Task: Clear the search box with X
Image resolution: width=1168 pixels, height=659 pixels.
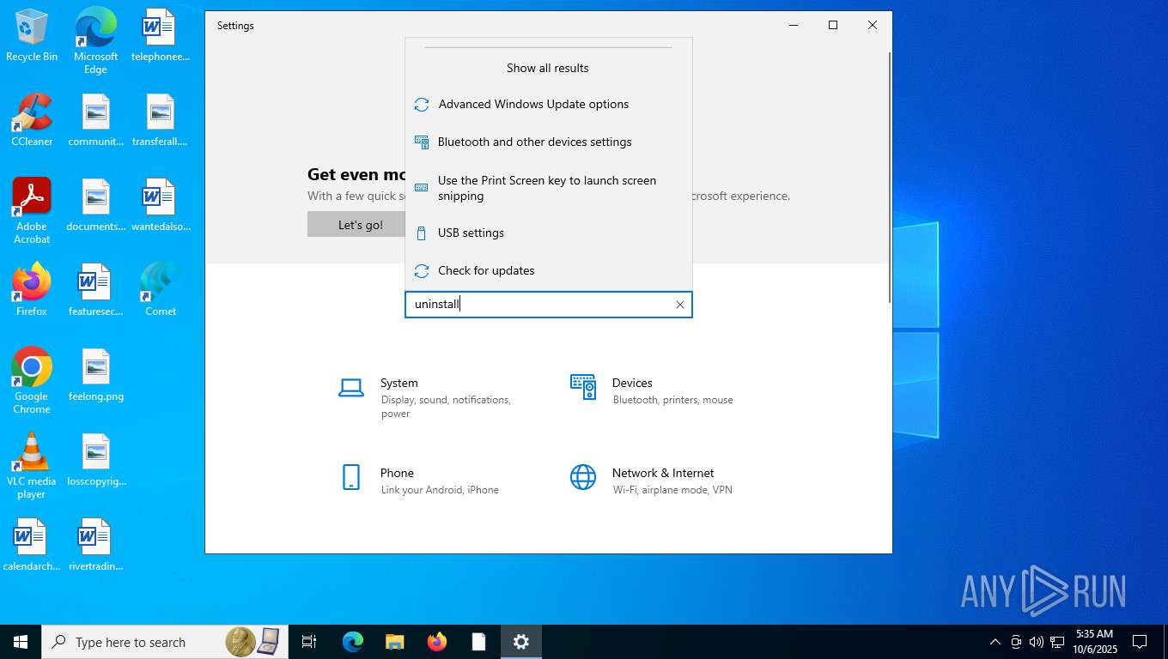Action: (679, 305)
